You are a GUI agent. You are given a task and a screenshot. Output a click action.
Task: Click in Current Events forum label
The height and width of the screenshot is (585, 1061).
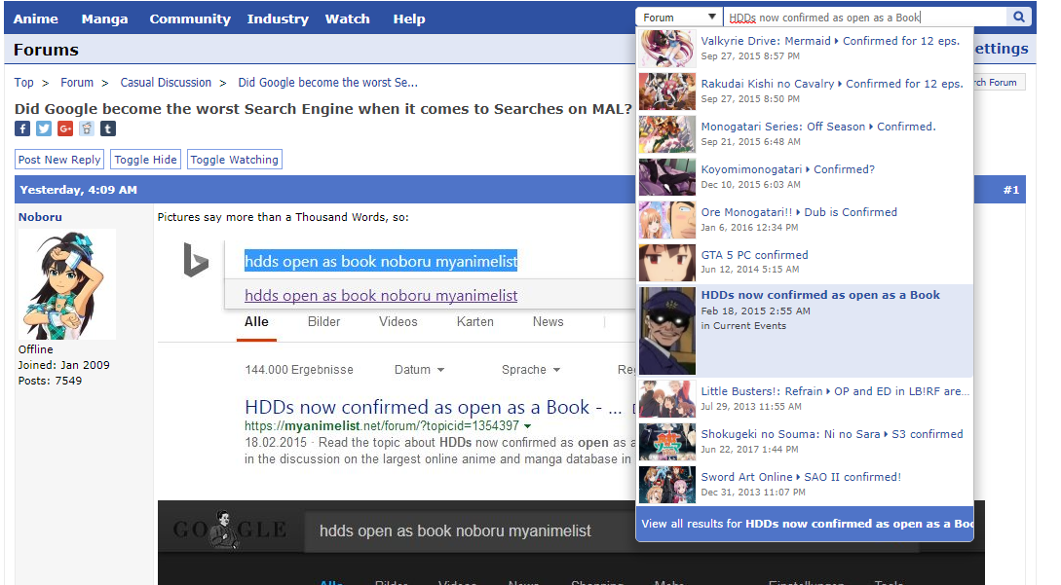point(743,326)
